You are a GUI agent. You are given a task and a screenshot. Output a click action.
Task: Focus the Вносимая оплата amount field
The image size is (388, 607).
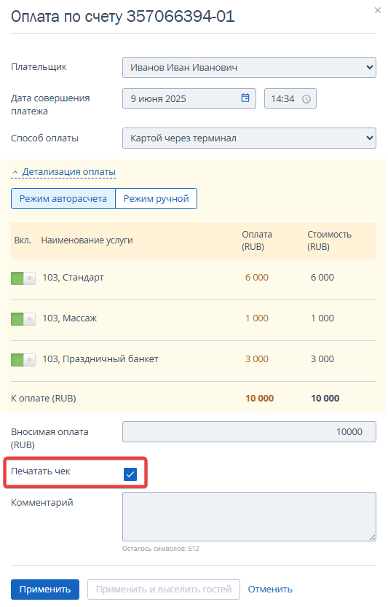coord(249,431)
